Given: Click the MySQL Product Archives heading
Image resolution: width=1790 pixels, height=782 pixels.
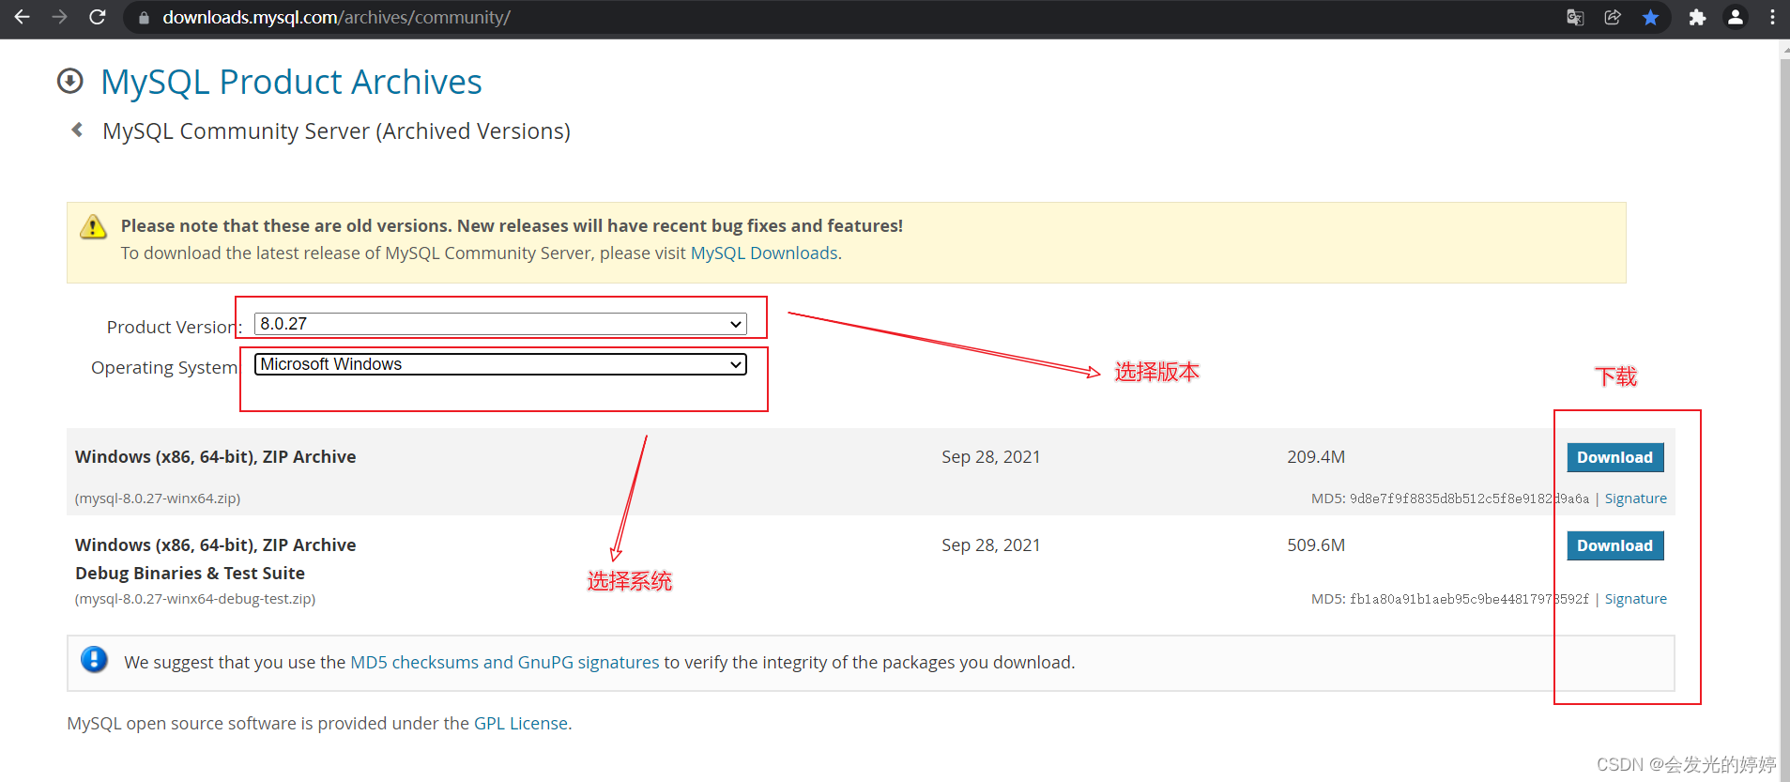Looking at the screenshot, I should (291, 83).
